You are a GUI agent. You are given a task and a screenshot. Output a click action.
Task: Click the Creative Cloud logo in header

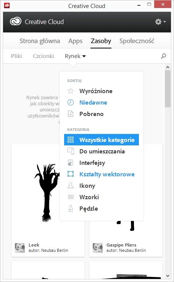coord(16,22)
